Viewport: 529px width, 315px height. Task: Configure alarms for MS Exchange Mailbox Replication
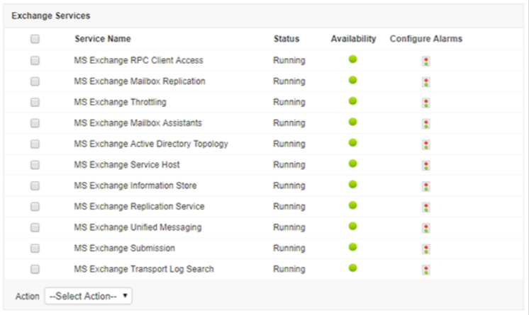pos(425,82)
